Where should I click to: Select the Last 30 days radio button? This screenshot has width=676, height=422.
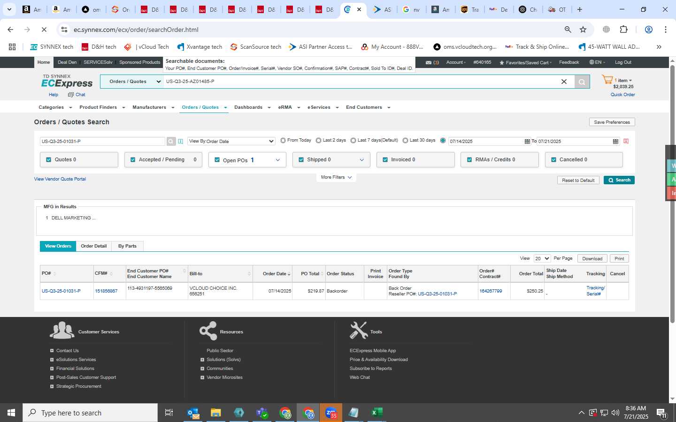[x=405, y=140]
